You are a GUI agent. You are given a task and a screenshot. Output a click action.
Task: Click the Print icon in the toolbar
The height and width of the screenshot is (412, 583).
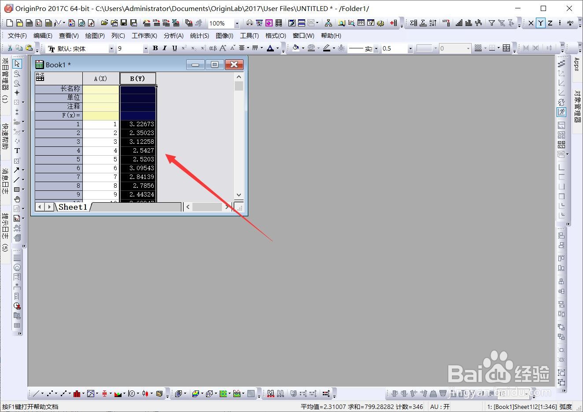[x=250, y=23]
